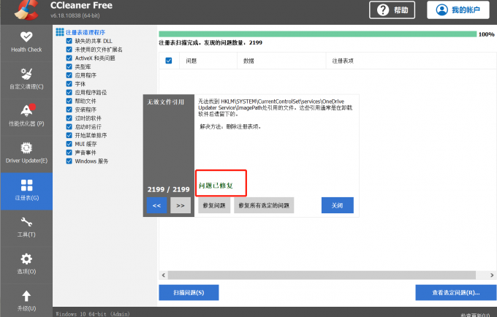Screen dimensions: 497x317
Task: Toggle 缺失的共享 DLL checkbox
Action: tap(69, 41)
